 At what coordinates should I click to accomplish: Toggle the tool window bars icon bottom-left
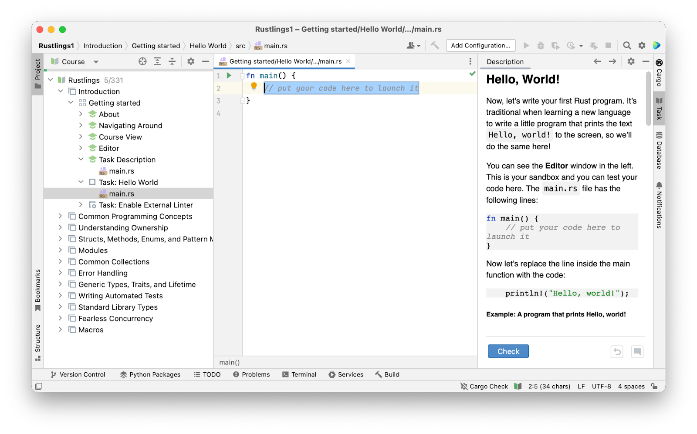(39, 386)
